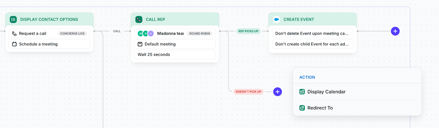This screenshot has height=128, width=439.
Task: Click the calendar icon beside Schedule a meeting
Action: coord(15,44)
